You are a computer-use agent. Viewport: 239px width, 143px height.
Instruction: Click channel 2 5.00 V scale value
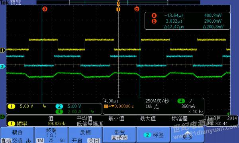74,106
